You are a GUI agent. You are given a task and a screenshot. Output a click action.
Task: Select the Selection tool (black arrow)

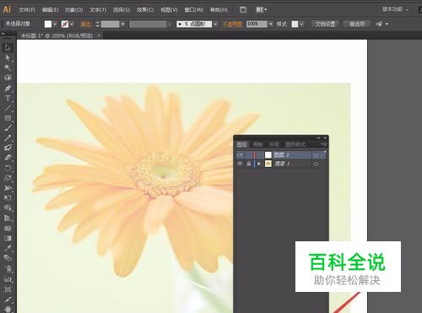tap(8, 48)
